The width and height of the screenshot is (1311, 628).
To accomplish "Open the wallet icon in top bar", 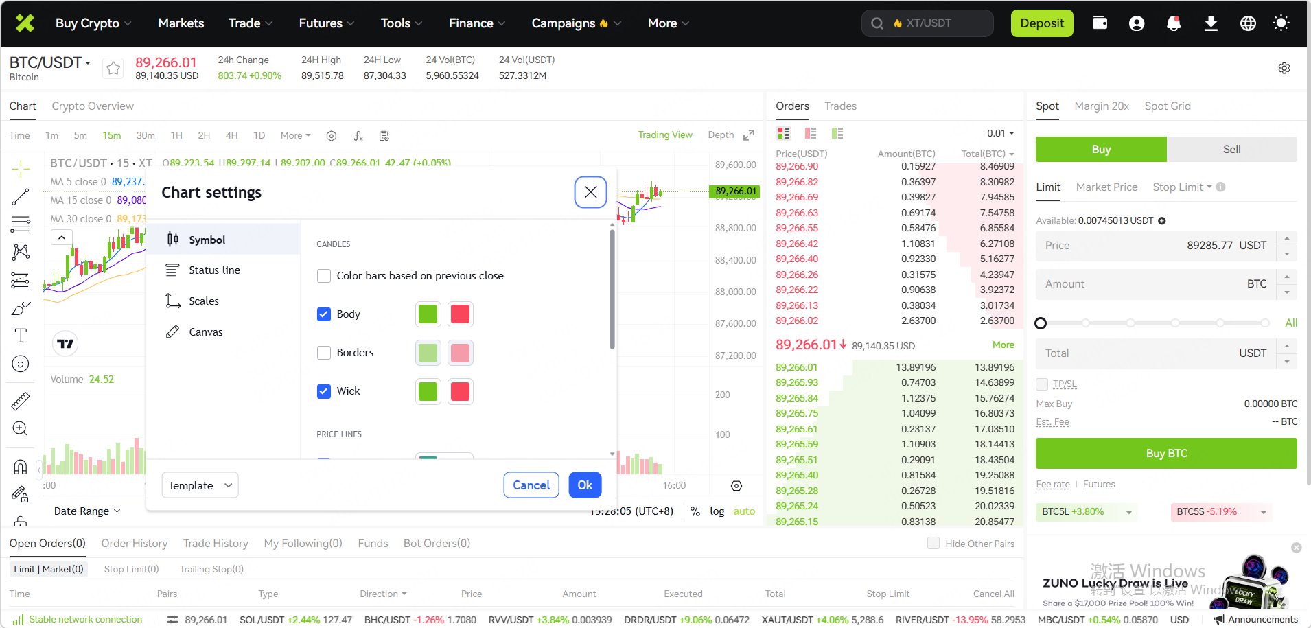I will click(1100, 23).
